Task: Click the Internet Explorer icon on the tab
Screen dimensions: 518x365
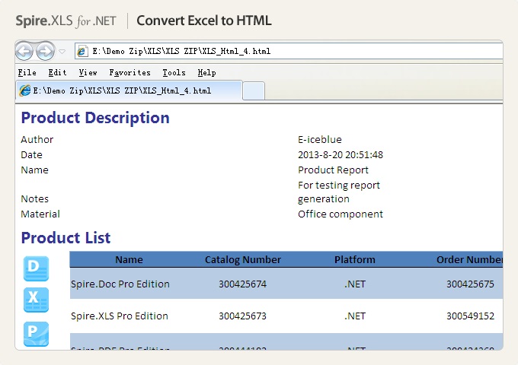Action: click(x=25, y=90)
